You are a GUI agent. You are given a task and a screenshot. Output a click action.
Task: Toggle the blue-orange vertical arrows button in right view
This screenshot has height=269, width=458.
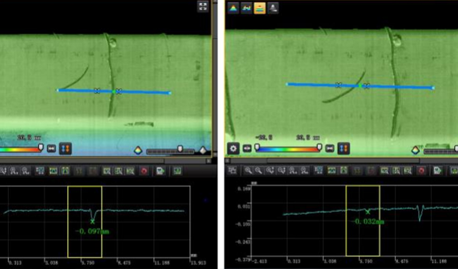(x=345, y=148)
